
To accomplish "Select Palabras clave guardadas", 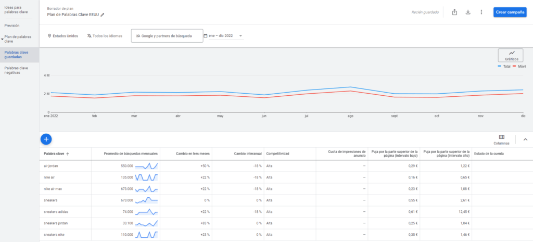I will [19, 55].
